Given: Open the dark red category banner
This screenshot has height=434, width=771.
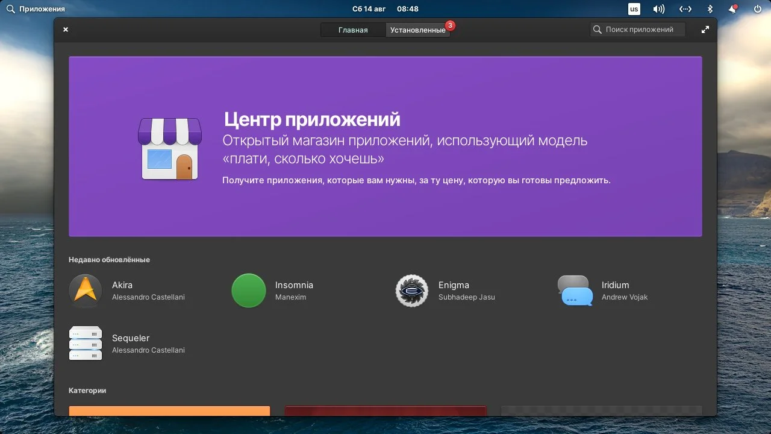Looking at the screenshot, I should [x=385, y=412].
